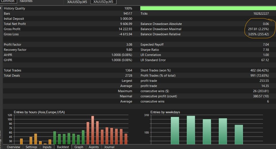The height and width of the screenshot is (149, 276).
Task: Click the Expected Payoff value 7.04
Action: click(266, 44)
